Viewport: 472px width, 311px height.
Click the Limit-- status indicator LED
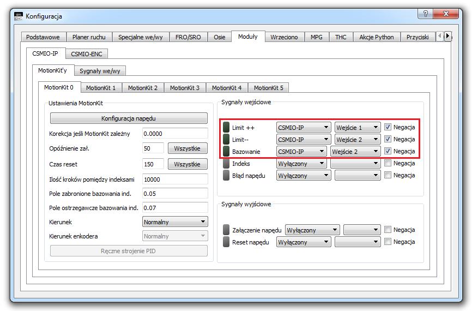(226, 139)
